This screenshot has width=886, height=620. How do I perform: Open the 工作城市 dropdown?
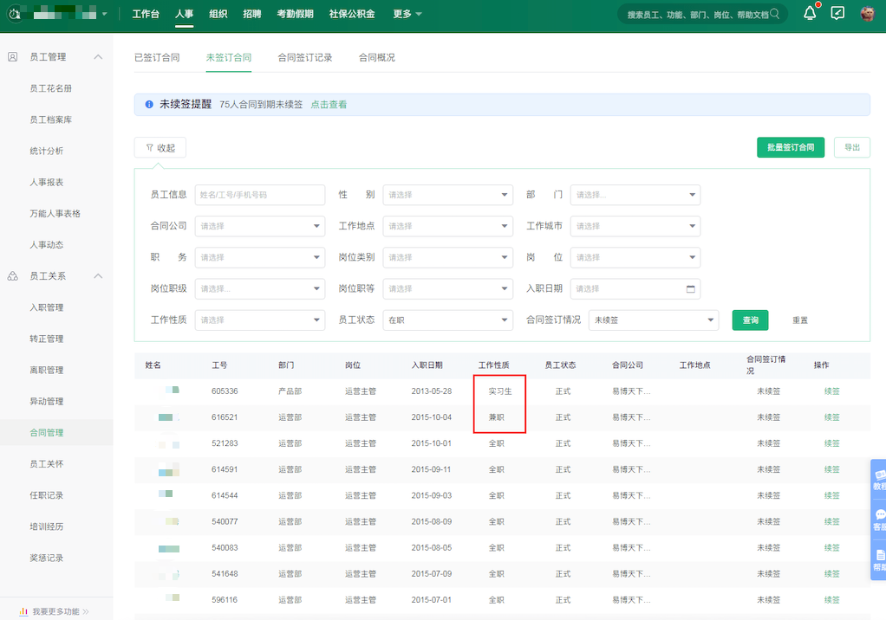(635, 226)
